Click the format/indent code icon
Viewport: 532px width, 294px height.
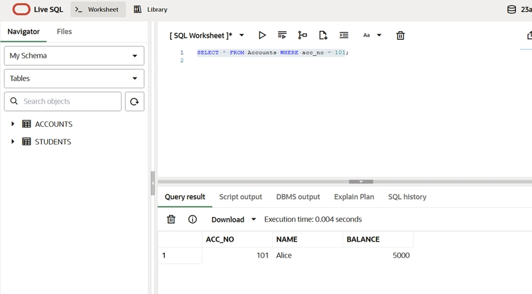(344, 35)
